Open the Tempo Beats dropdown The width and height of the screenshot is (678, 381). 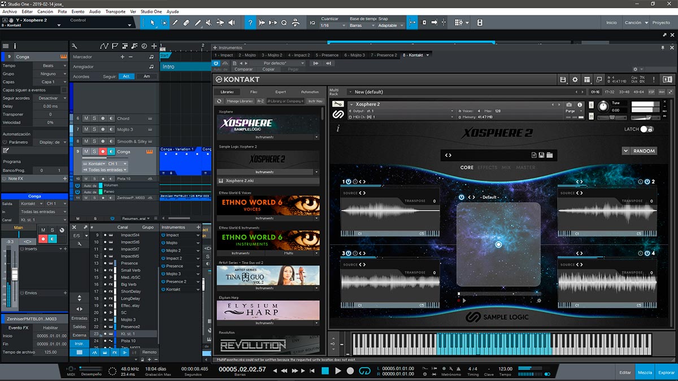coord(51,65)
